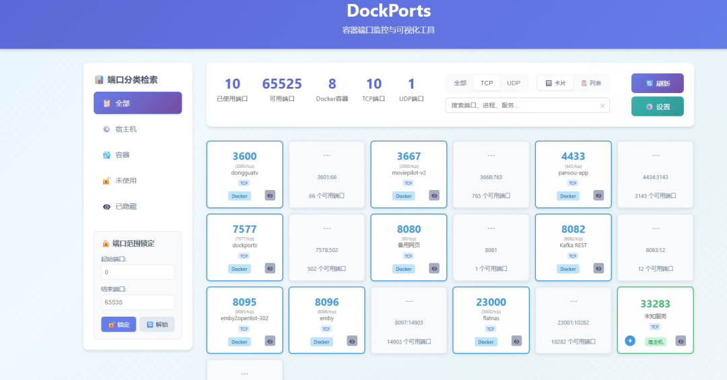727x380 pixels.
Task: Focus the 起始端口 start port field
Action: click(x=137, y=272)
